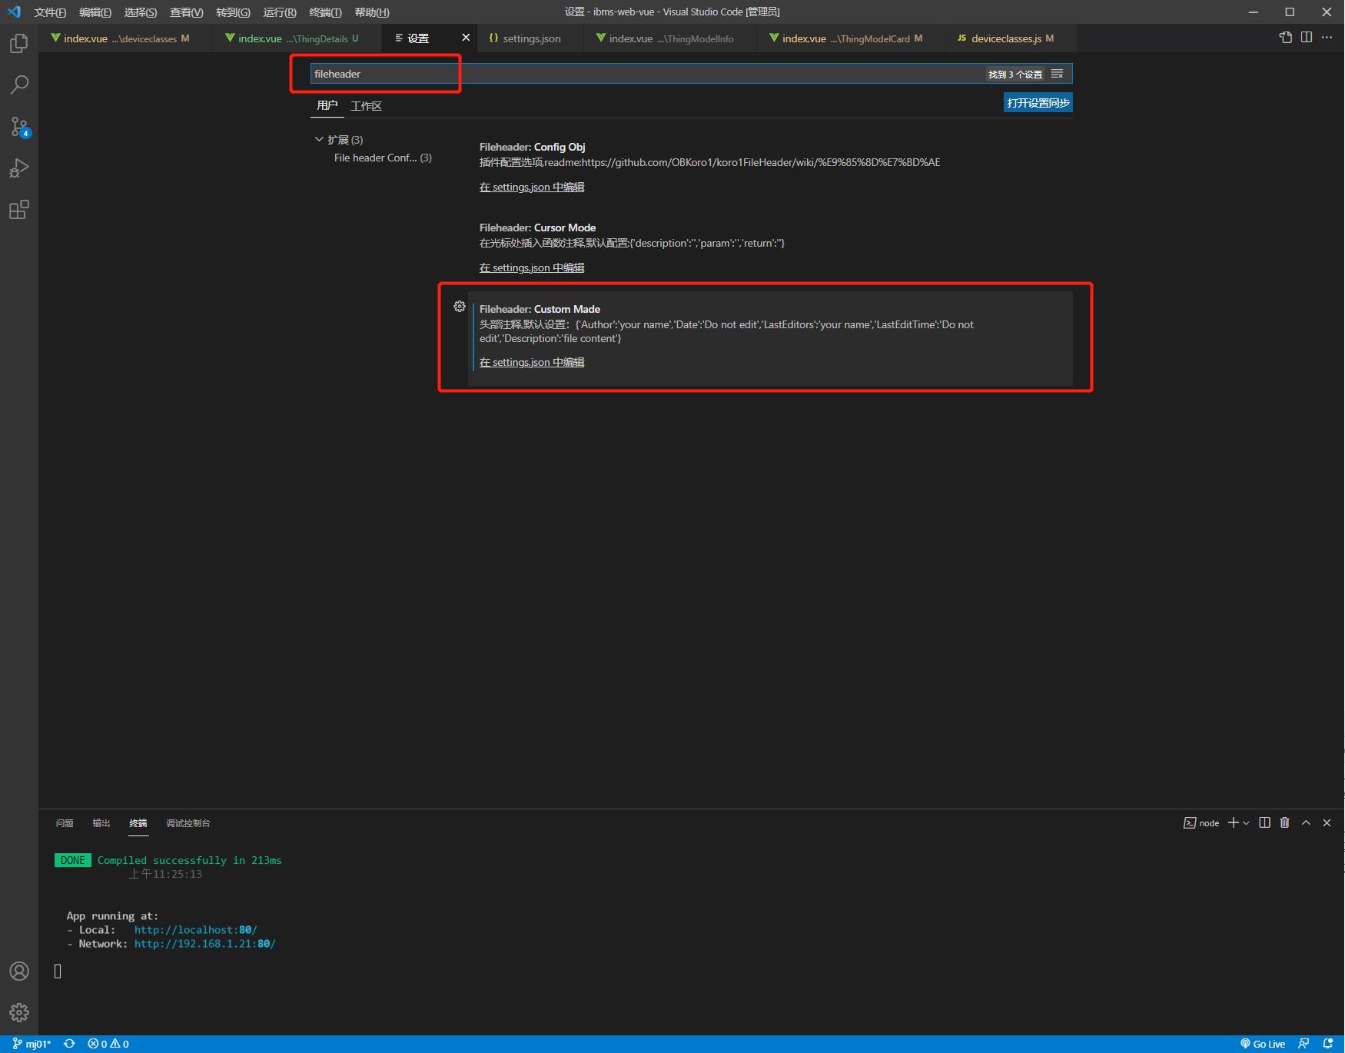Edit Cursor Mode in settings.json link
The height and width of the screenshot is (1053, 1345).
[532, 267]
